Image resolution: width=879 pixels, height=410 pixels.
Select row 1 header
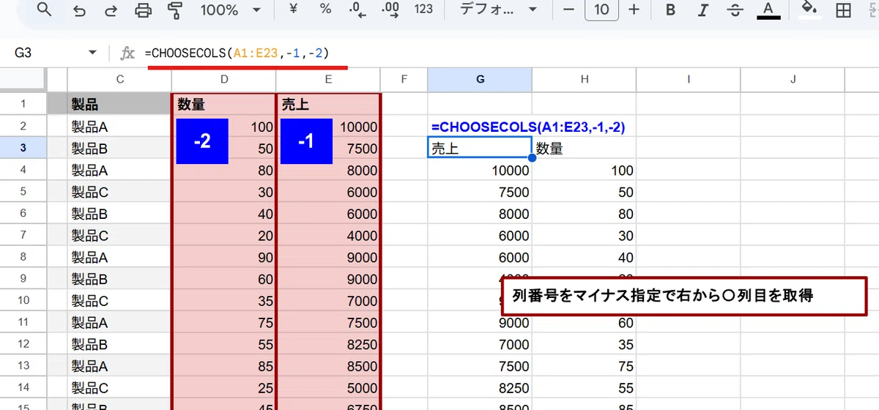pyautogui.click(x=23, y=104)
